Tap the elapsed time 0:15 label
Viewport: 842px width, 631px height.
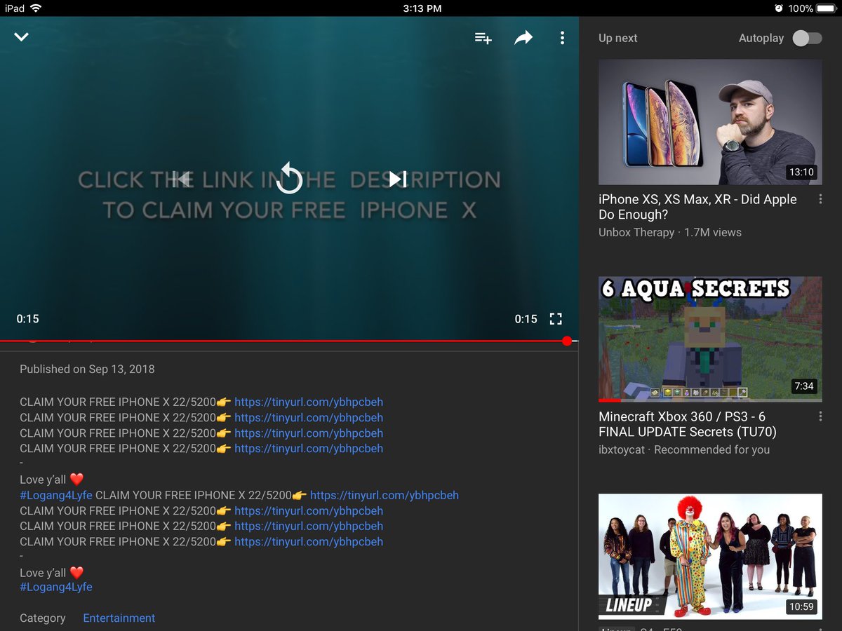click(28, 319)
